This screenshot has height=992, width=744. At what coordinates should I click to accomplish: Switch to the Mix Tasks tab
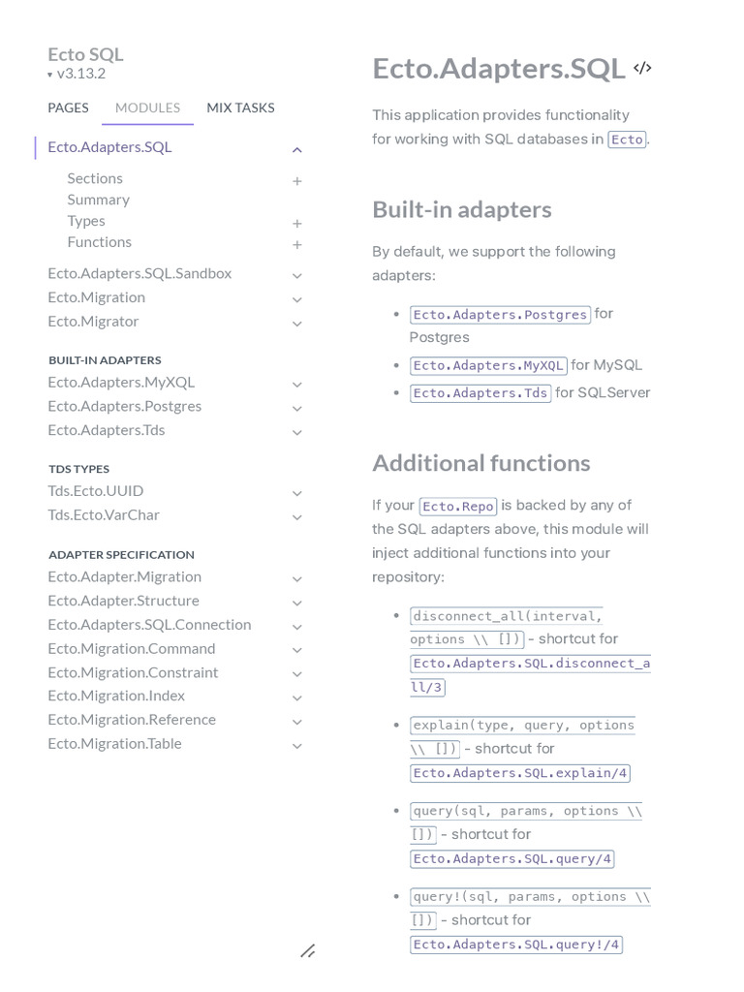[x=240, y=108]
